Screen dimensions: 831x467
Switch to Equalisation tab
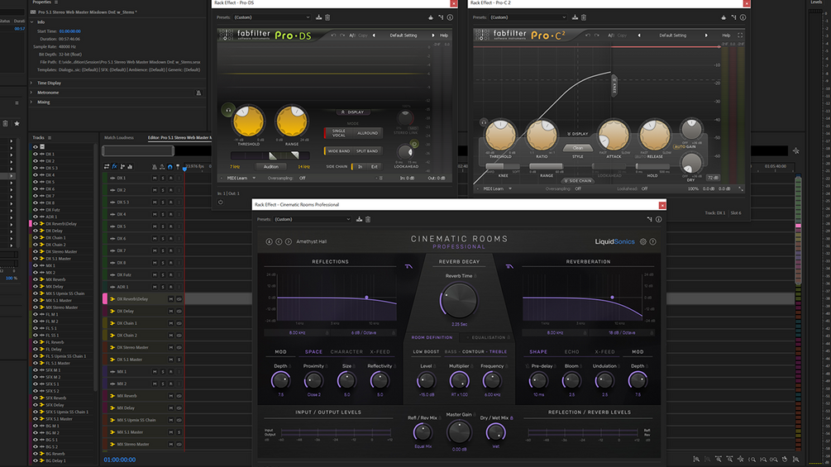488,337
